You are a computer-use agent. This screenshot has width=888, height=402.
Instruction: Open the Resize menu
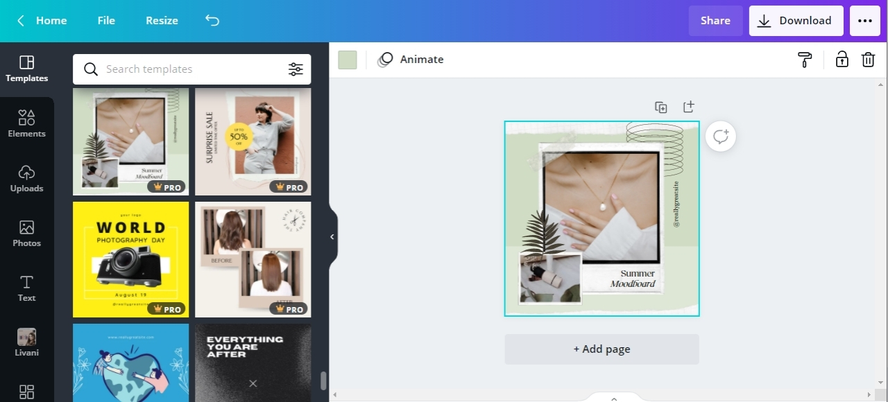tap(162, 21)
